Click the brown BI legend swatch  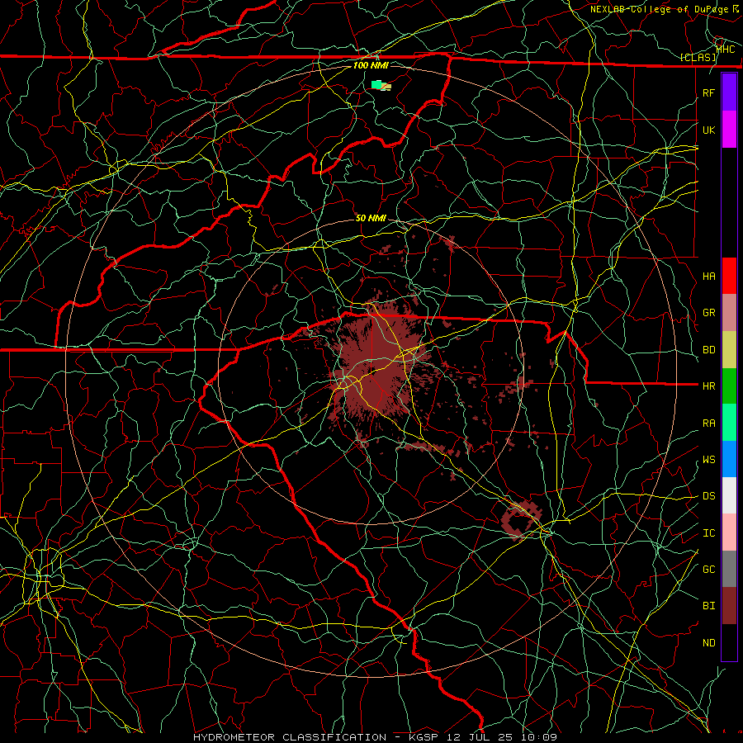click(x=729, y=606)
